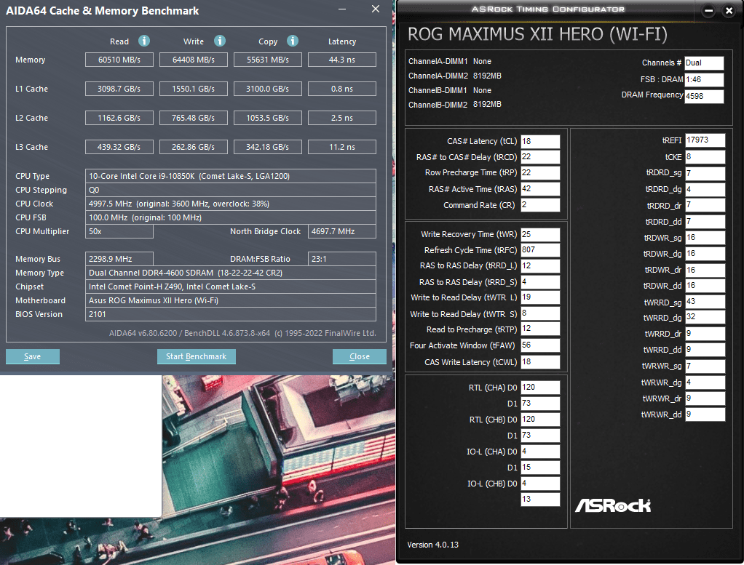Click the Row Precharge Time (tRP) field
The width and height of the screenshot is (744, 565).
tap(540, 173)
